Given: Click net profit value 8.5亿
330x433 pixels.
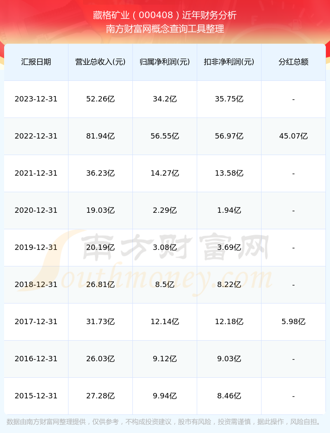Looking at the screenshot, I should 165,285.
